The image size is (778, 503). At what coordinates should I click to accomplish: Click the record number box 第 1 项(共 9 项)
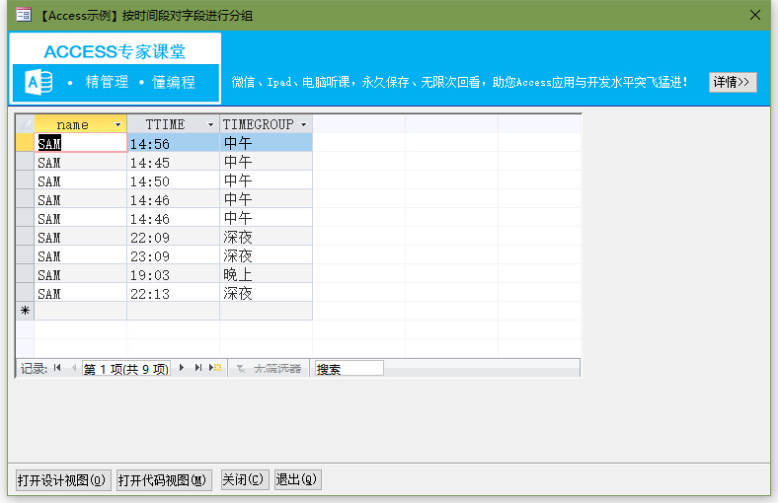tap(126, 368)
